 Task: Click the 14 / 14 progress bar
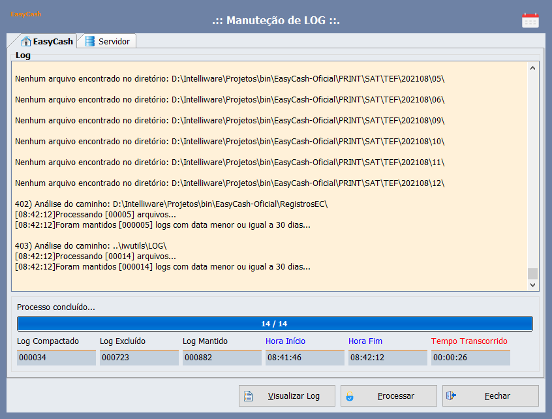pyautogui.click(x=274, y=324)
